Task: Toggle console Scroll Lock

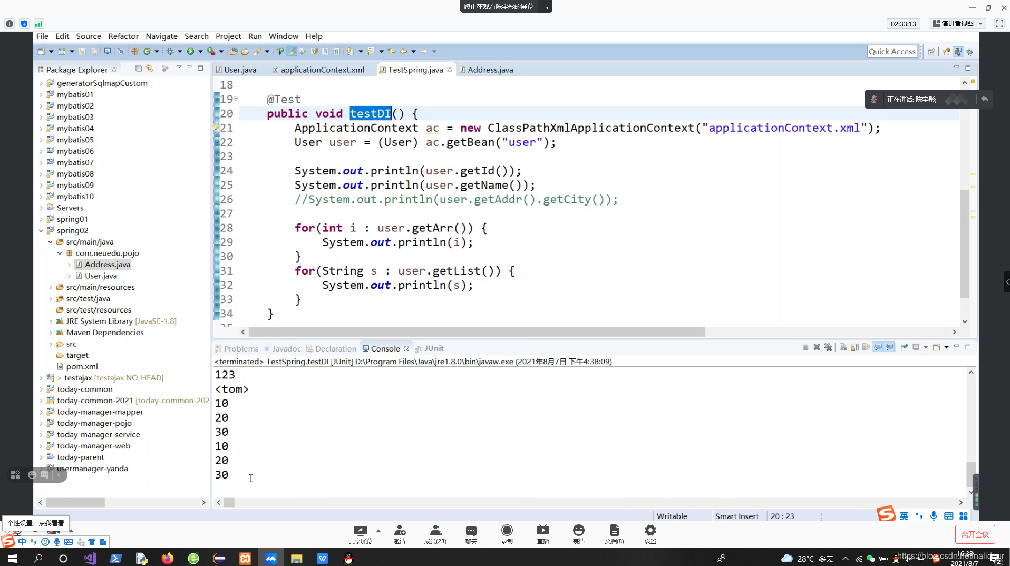Action: 854,347
